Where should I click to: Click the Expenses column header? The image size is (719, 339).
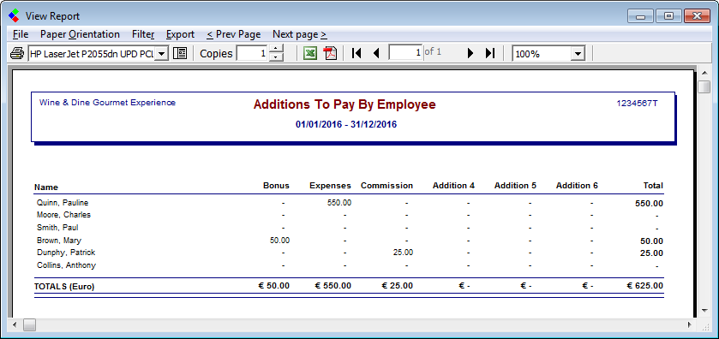330,186
